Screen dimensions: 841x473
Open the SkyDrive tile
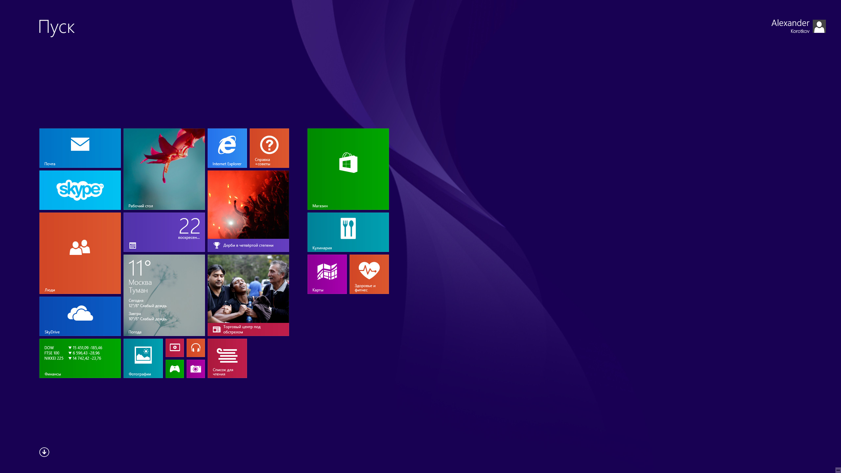(x=80, y=316)
